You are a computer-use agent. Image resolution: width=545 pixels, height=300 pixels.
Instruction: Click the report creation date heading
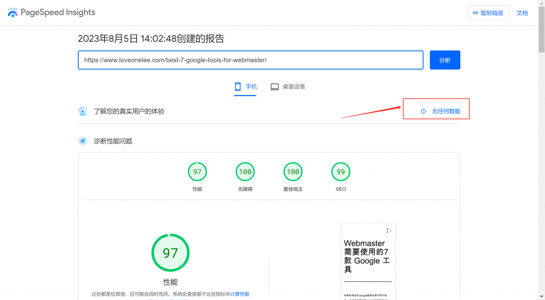pyautogui.click(x=151, y=39)
